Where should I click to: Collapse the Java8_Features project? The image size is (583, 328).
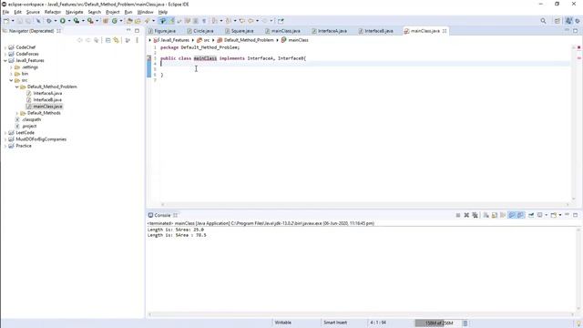5,61
